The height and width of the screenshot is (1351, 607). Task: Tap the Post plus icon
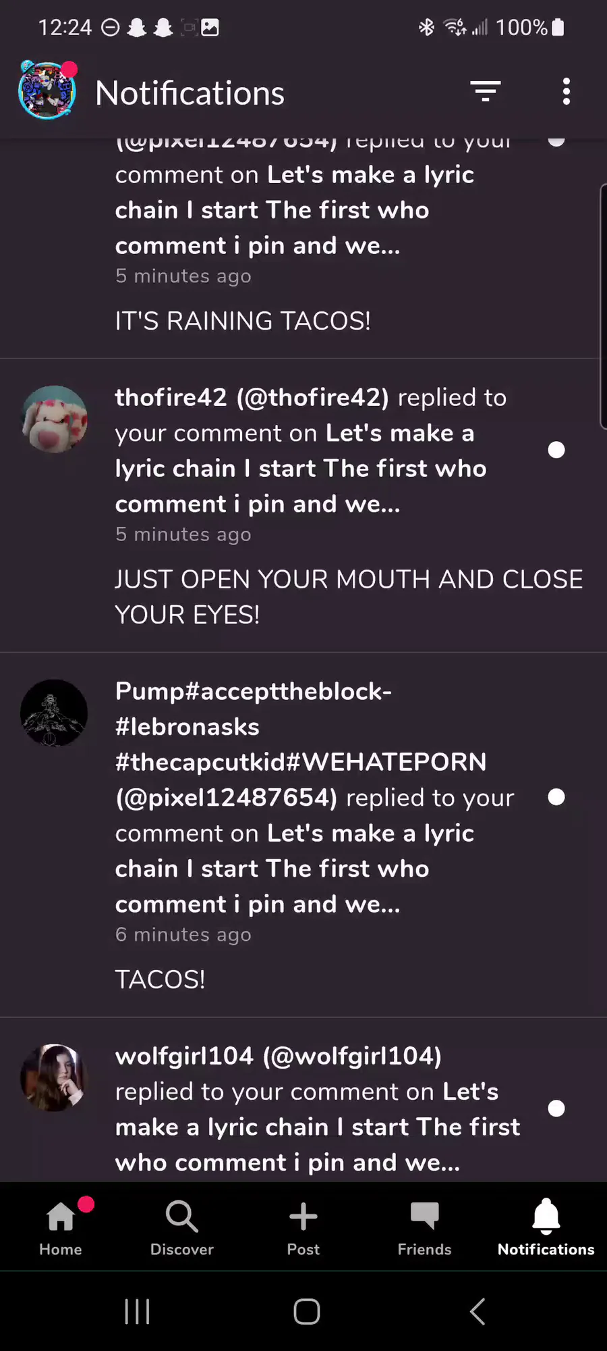303,1227
